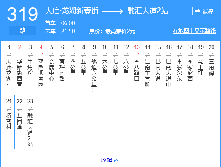This screenshot has height=167, width=221.
Task: Click the transfer icon under stop number 20
Action: [212, 54]
